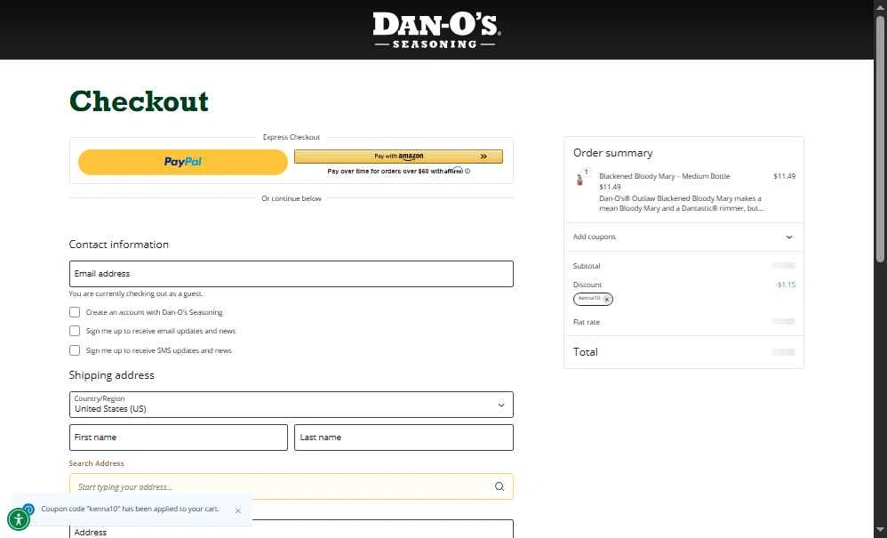Enable email updates and news signup
887x538 pixels.
click(x=75, y=331)
